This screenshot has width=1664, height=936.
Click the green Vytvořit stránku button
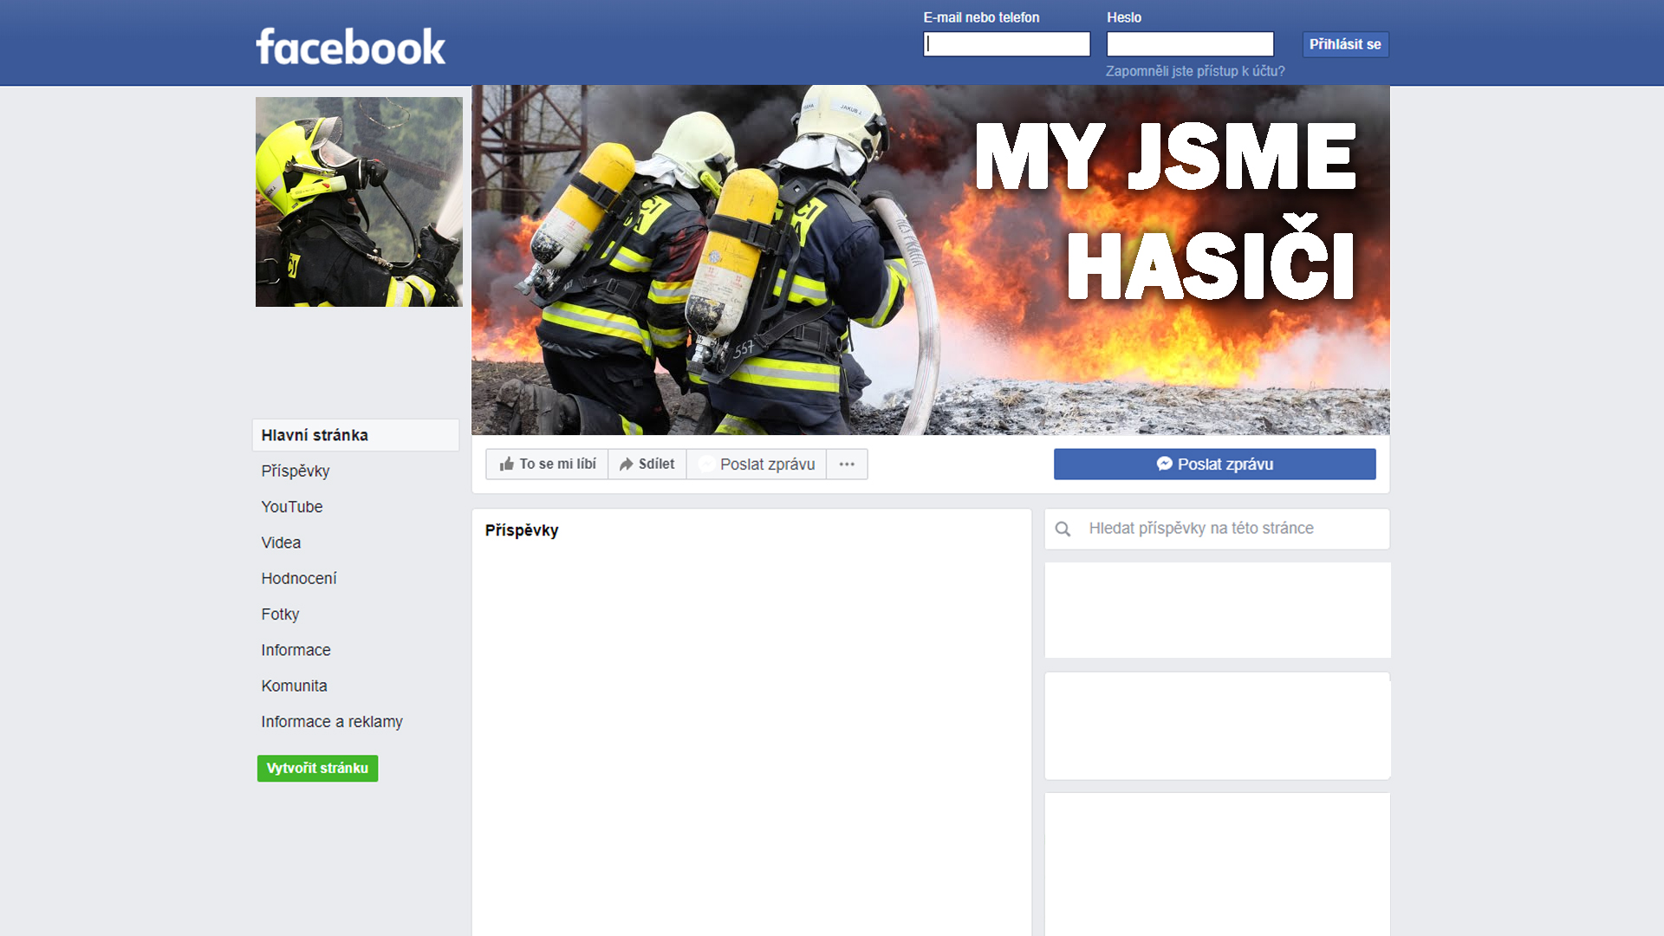(317, 768)
